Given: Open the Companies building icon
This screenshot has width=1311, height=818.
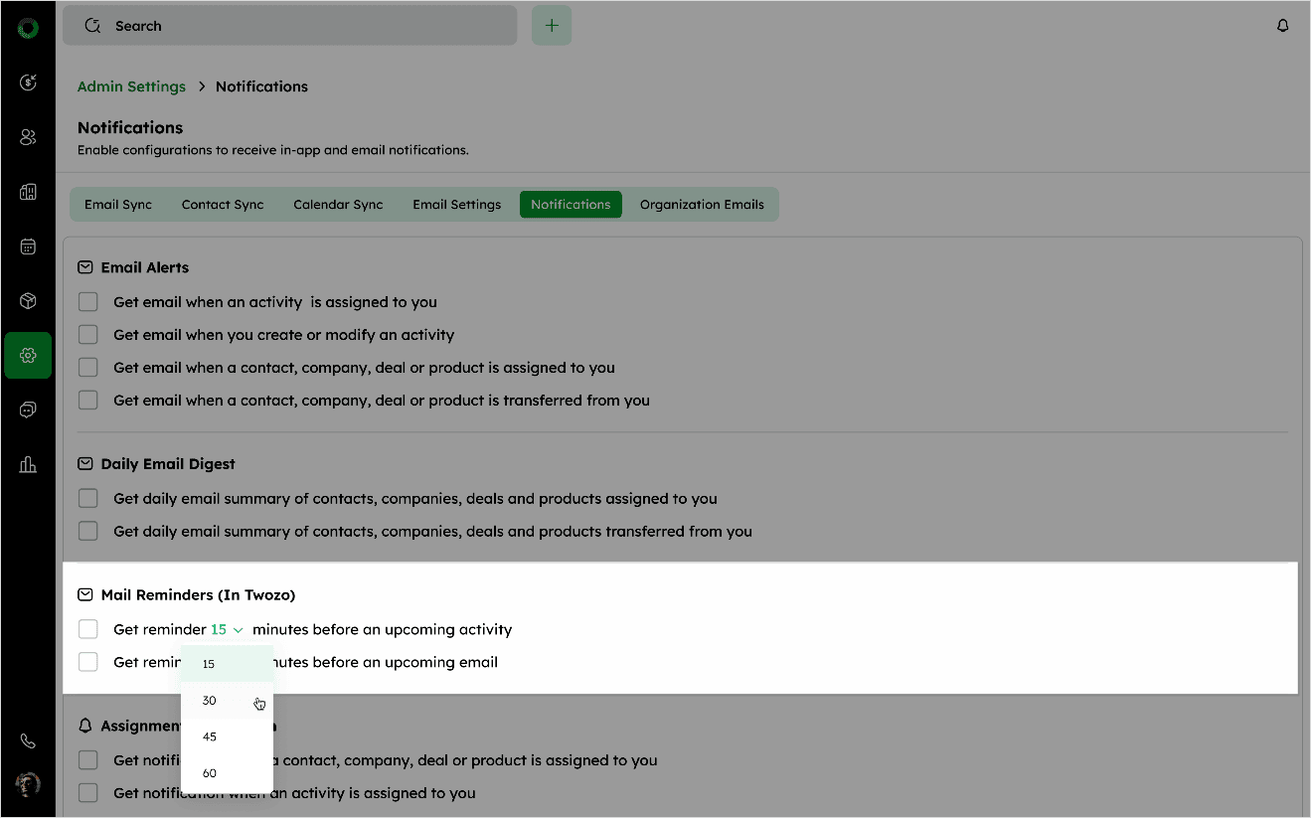Looking at the screenshot, I should (28, 192).
